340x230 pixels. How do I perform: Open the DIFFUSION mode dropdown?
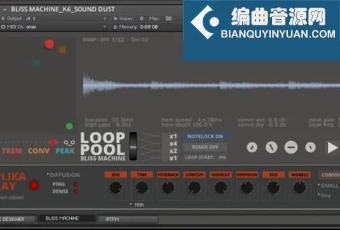[x=64, y=175]
